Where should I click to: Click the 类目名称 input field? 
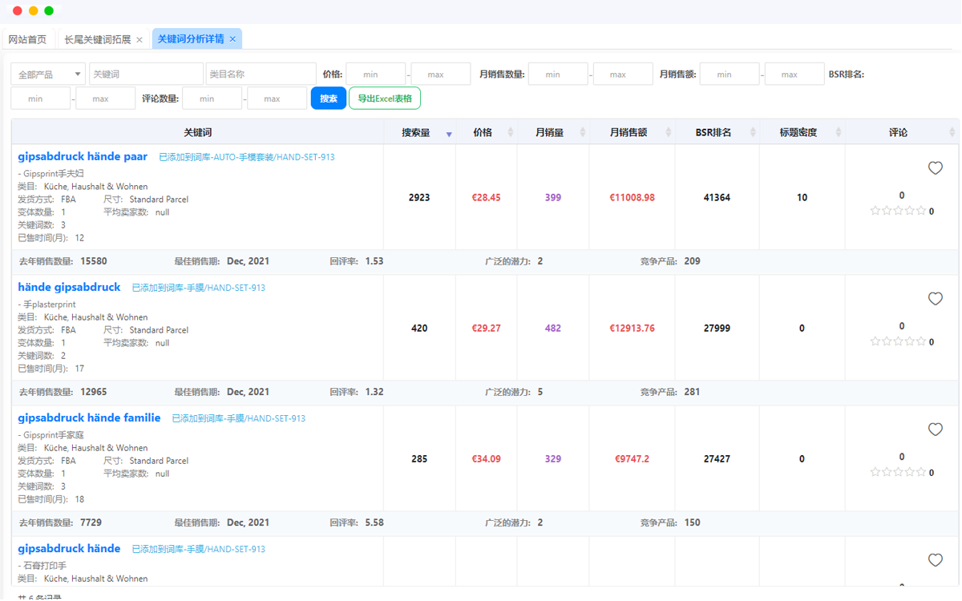(x=261, y=75)
